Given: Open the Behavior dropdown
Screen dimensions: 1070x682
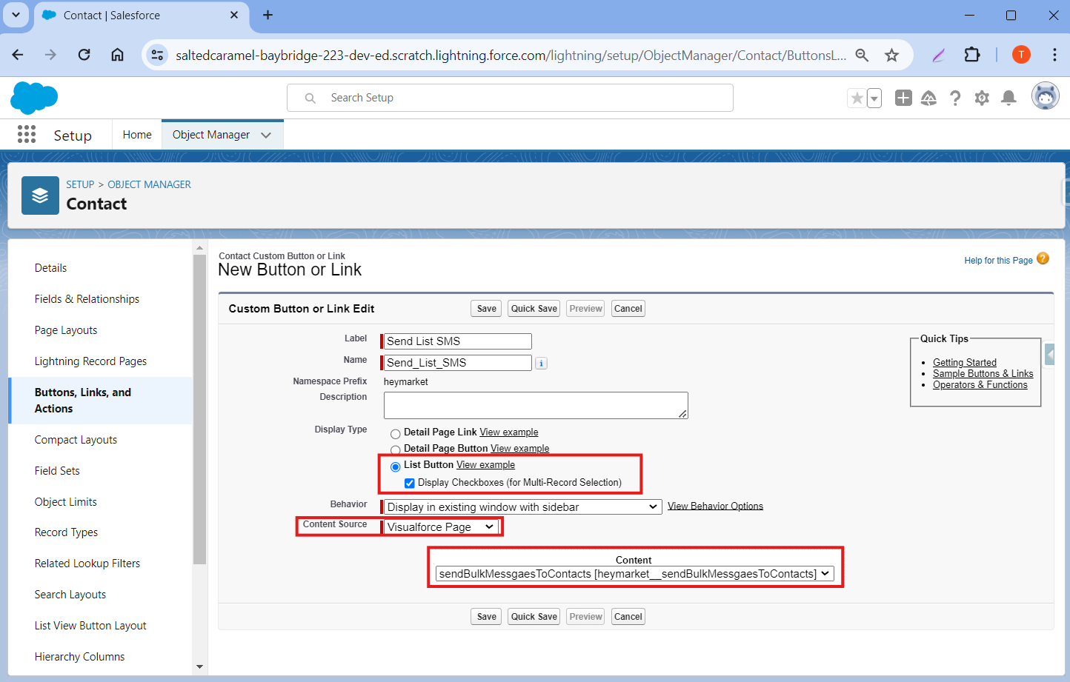Looking at the screenshot, I should click(x=522, y=507).
